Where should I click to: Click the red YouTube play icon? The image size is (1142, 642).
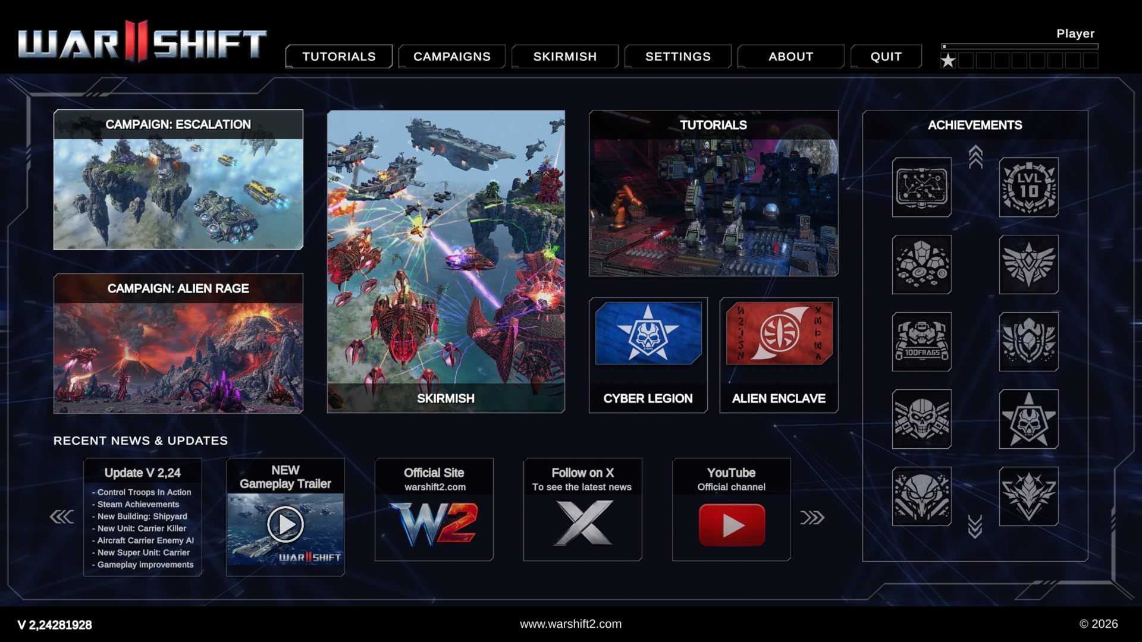[x=732, y=525]
